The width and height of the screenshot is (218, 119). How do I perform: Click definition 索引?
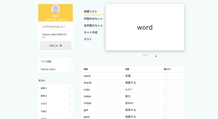[128, 96]
